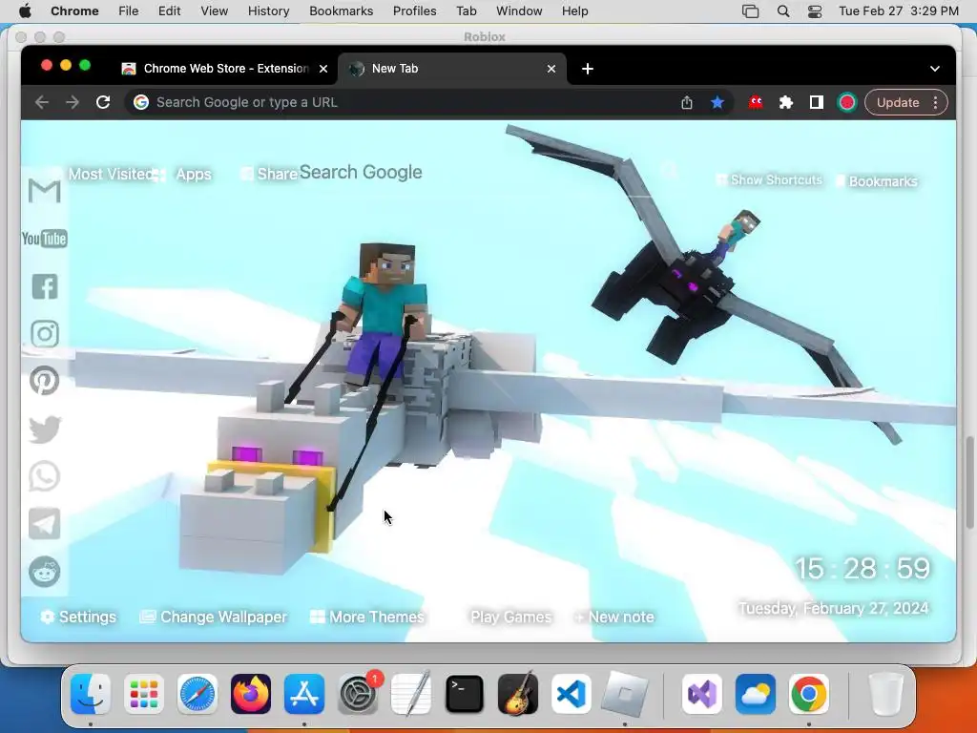The width and height of the screenshot is (977, 733).
Task: Open More Themes
Action: [367, 618]
